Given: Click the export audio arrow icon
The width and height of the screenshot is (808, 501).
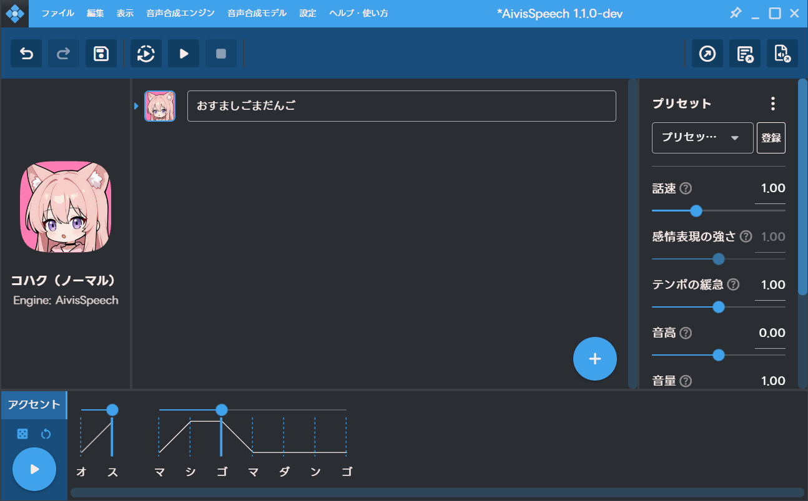Looking at the screenshot, I should click(x=707, y=54).
